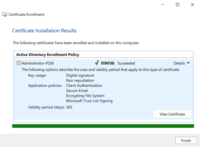The image size is (200, 147).
Task: Minimize the Certificate Enrollment window
Action: click(x=163, y=5)
